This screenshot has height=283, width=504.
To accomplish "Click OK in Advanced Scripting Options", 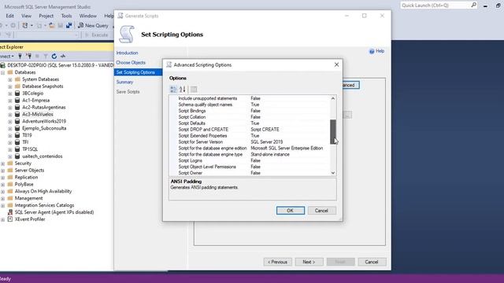I will tap(291, 211).
